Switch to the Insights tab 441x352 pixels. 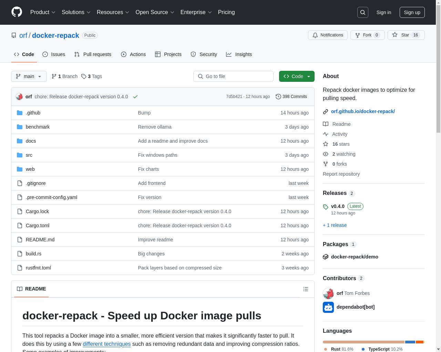[x=239, y=54]
